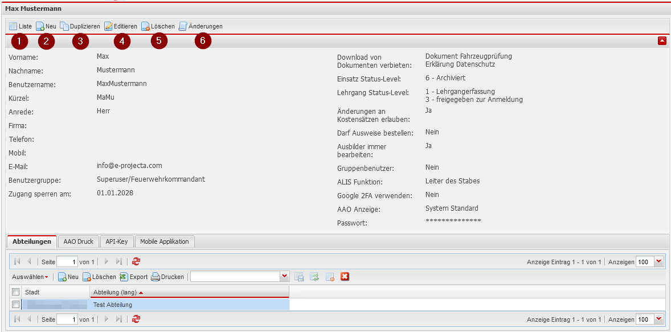Click Editieren to edit Max Mustermann

point(120,26)
